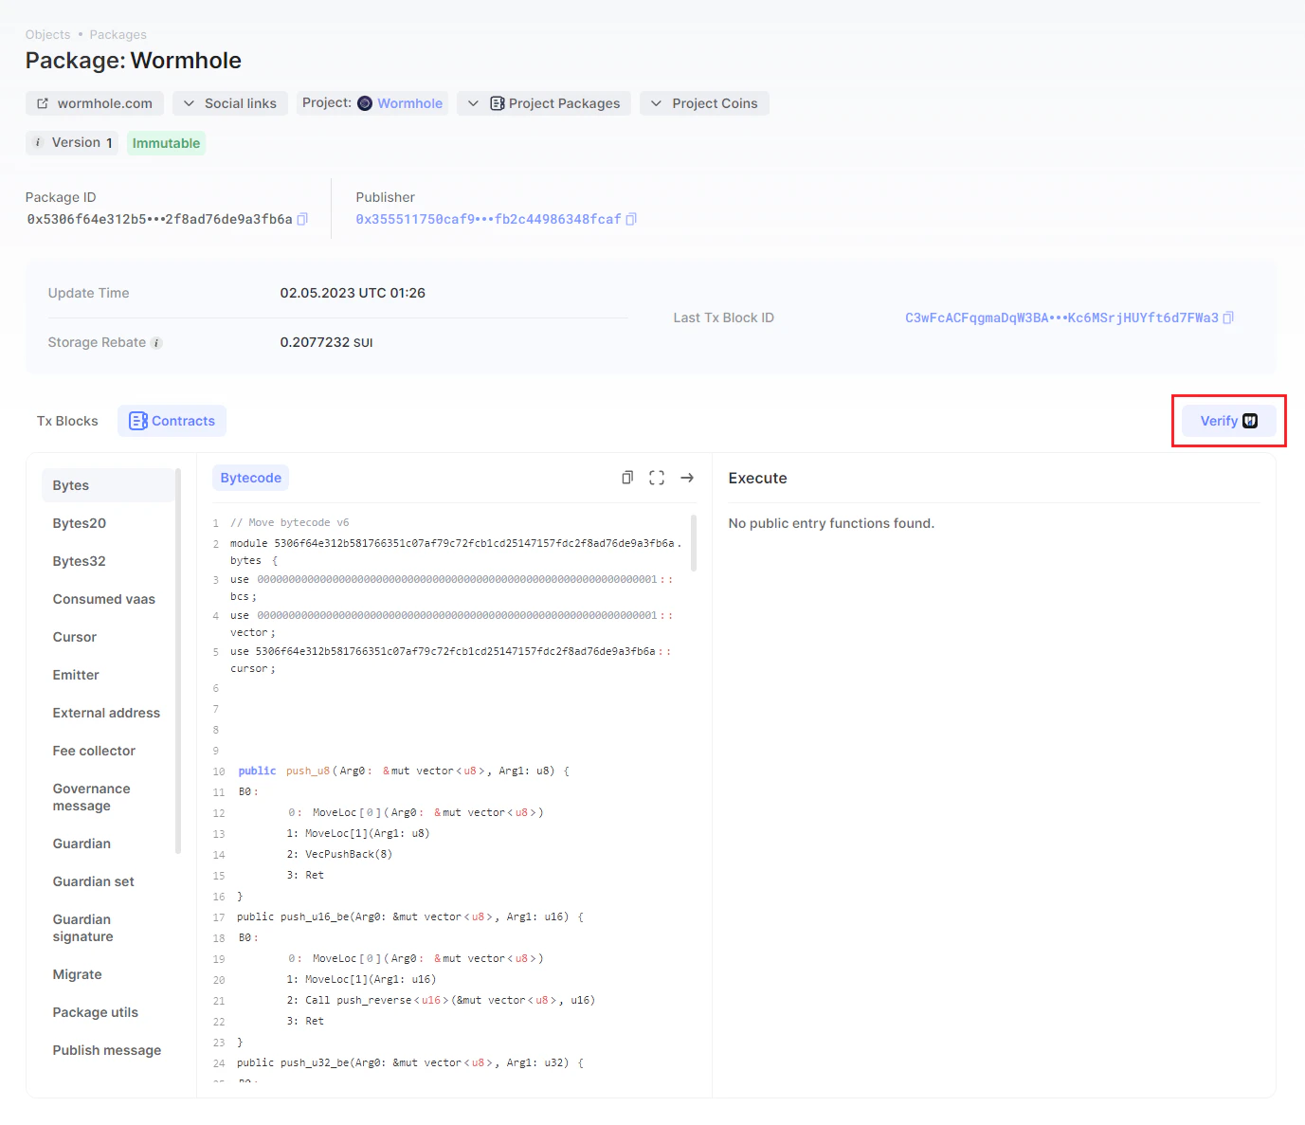Click the module list scrollbar
The image size is (1305, 1125).
coord(178,662)
